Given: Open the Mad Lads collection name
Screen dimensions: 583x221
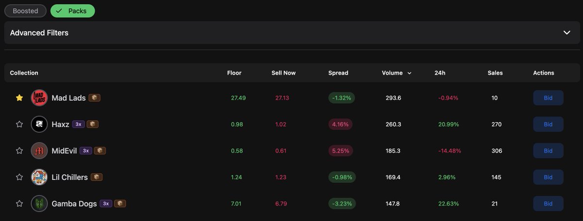Looking at the screenshot, I should 69,98.
